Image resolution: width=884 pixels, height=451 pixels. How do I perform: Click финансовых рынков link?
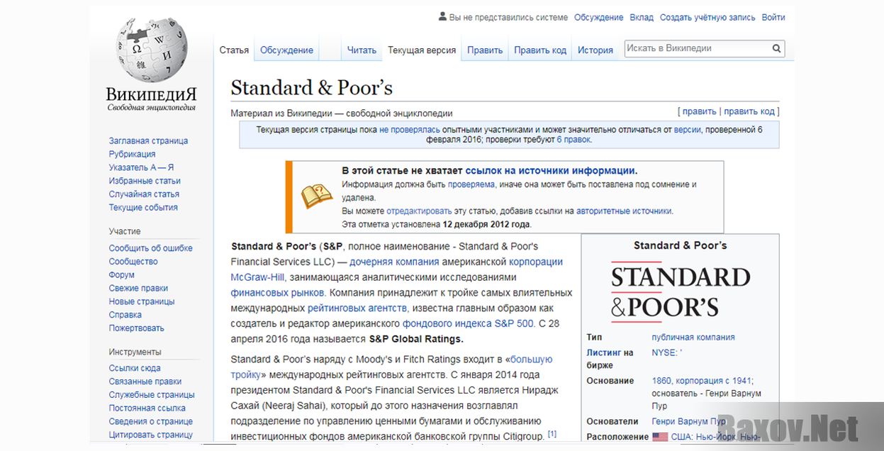tap(277, 293)
